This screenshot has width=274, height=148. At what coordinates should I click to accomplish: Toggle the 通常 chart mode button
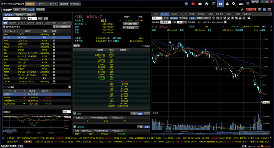point(192,18)
